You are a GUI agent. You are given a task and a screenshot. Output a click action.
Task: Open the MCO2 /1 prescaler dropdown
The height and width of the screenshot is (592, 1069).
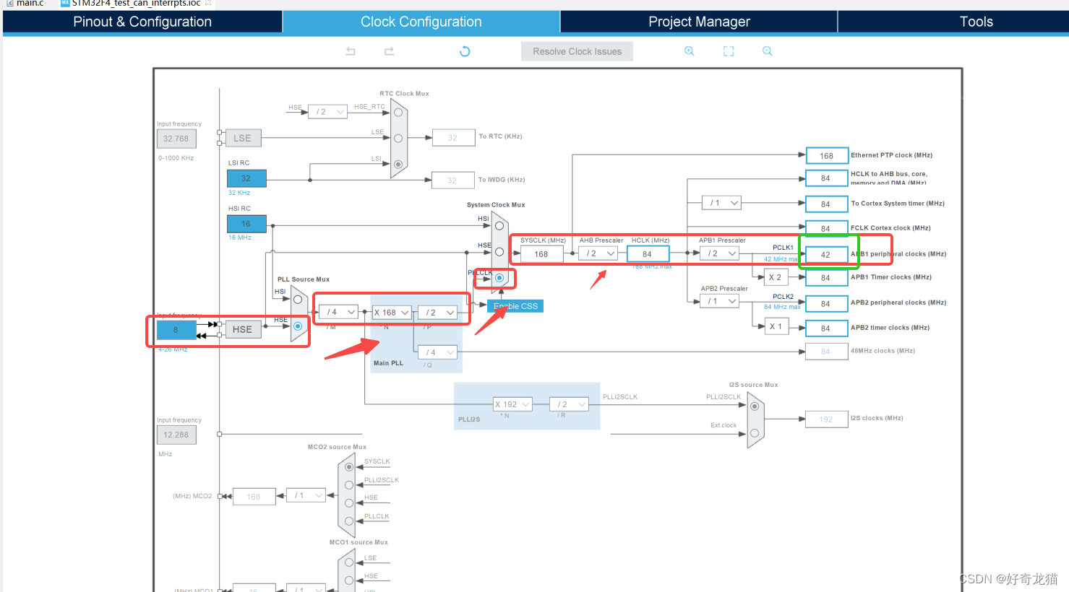pyautogui.click(x=306, y=495)
